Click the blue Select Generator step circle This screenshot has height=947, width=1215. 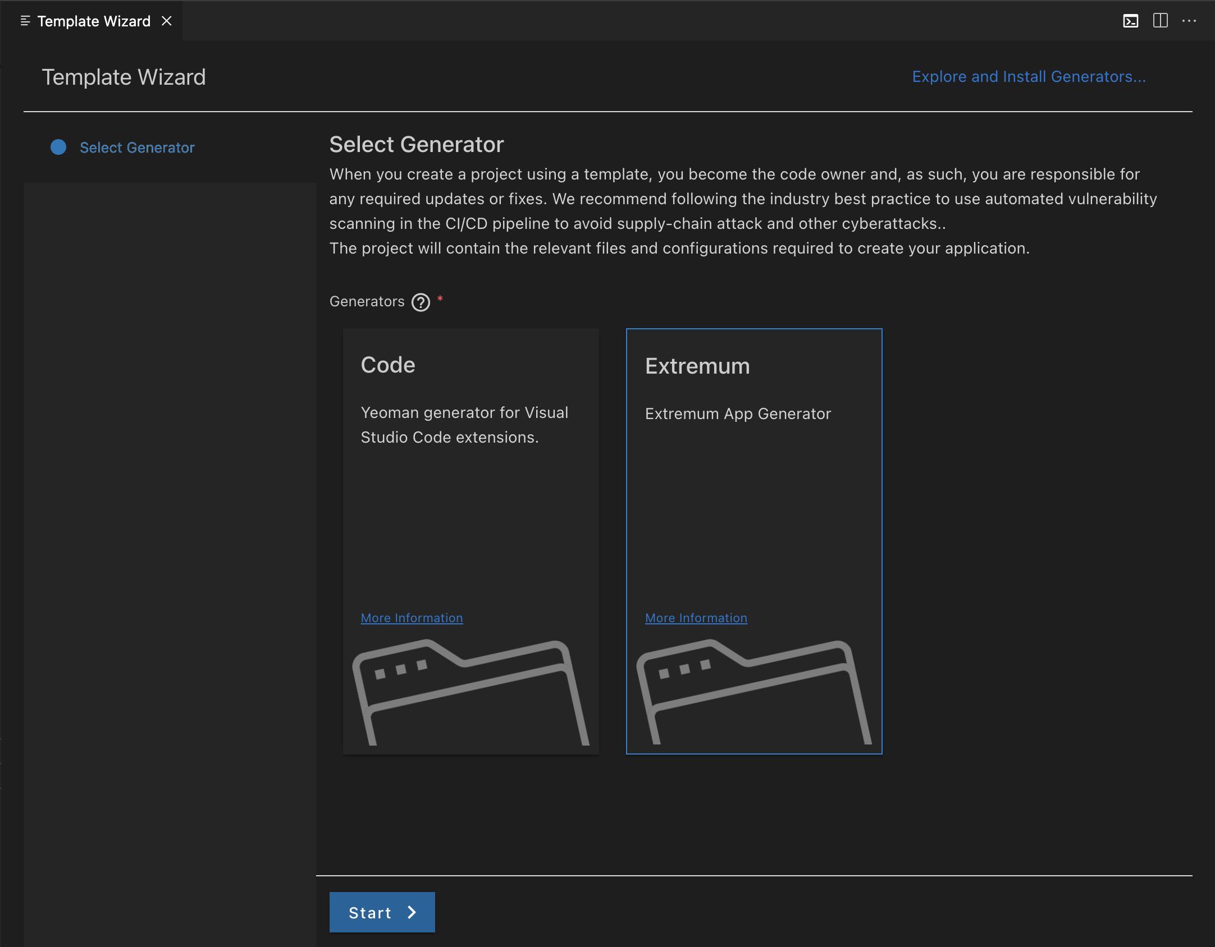tap(58, 147)
